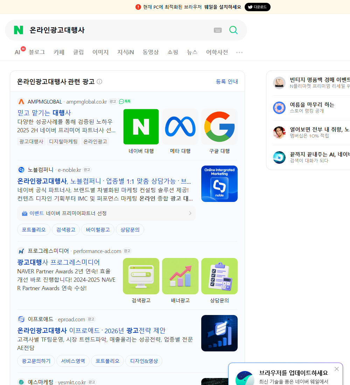Open the 검색광고 monitor thumbnail
The width and height of the screenshot is (350, 385).
141,276
